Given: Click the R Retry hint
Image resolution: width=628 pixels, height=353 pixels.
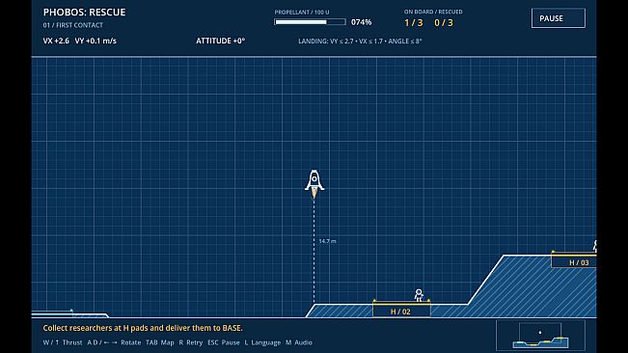Looking at the screenshot, I should click(x=191, y=342).
